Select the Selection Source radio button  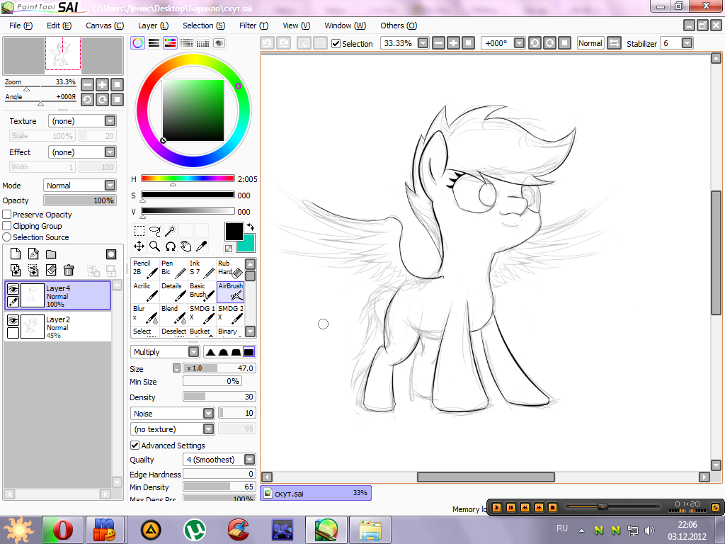point(7,237)
